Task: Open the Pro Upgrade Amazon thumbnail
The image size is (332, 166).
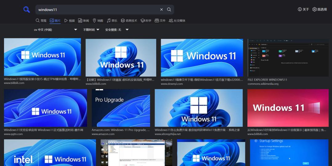Action: [x=121, y=108]
